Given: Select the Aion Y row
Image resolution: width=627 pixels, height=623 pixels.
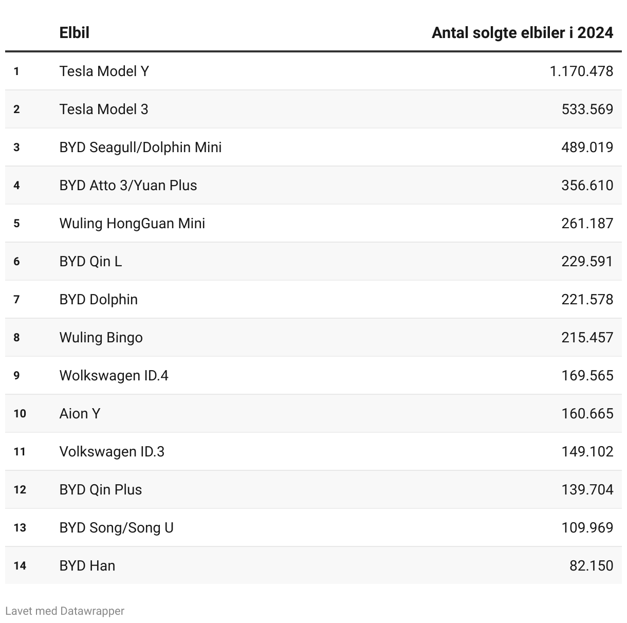Looking at the screenshot, I should [x=80, y=413].
